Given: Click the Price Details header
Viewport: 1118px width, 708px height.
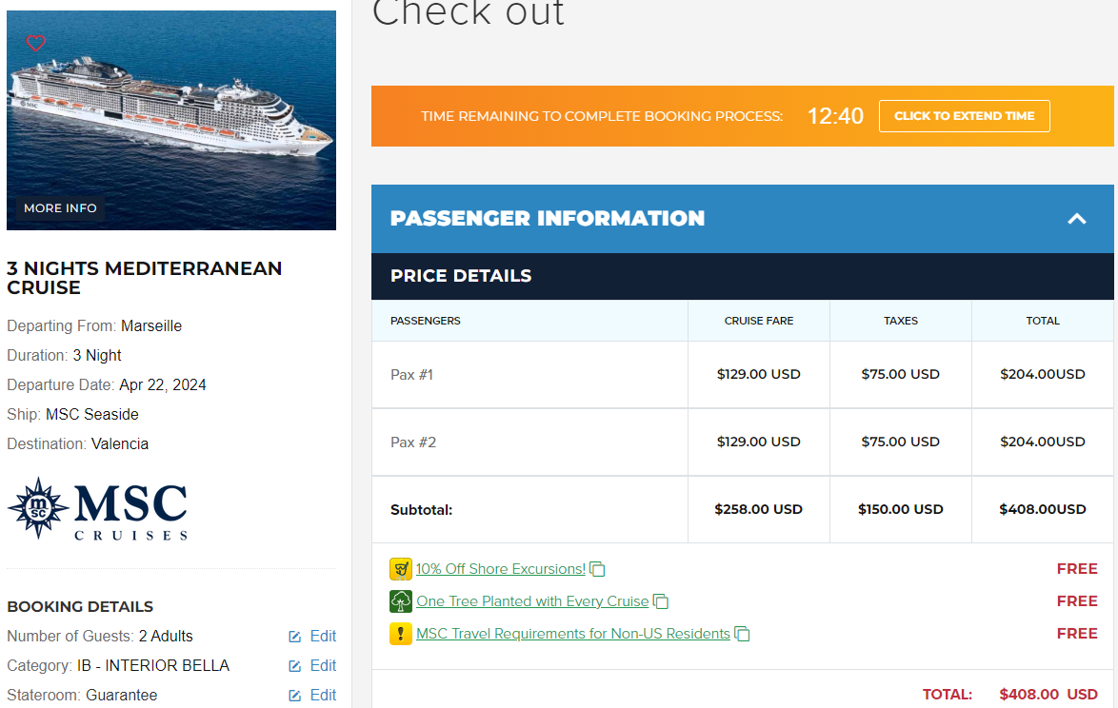Looking at the screenshot, I should point(742,276).
